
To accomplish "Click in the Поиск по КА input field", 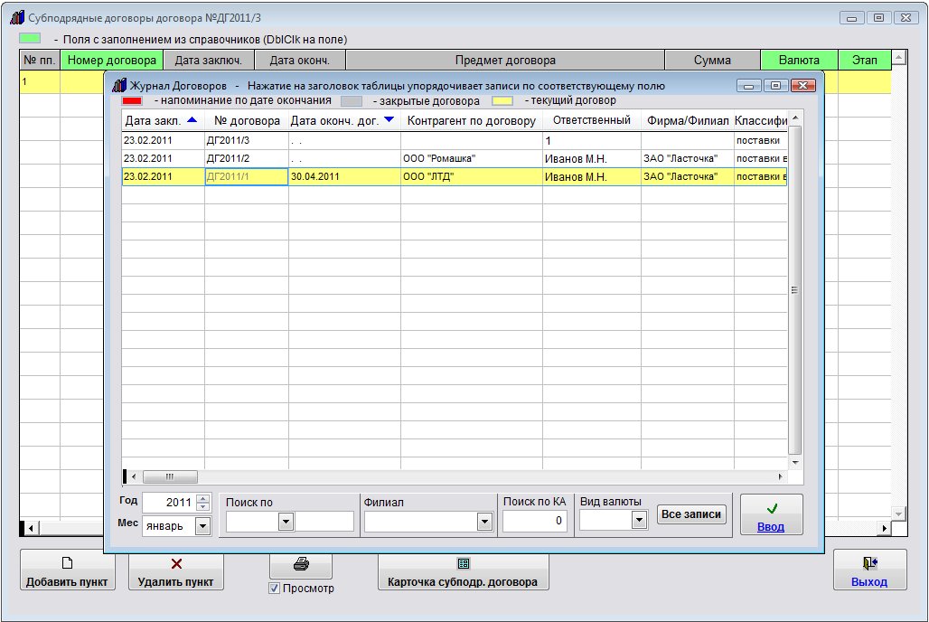I will (534, 522).
